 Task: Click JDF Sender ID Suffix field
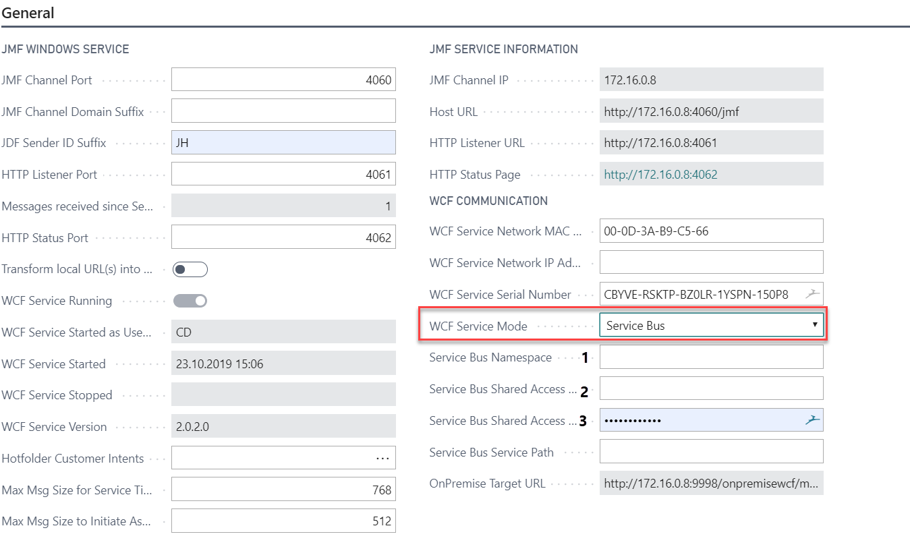click(x=283, y=143)
